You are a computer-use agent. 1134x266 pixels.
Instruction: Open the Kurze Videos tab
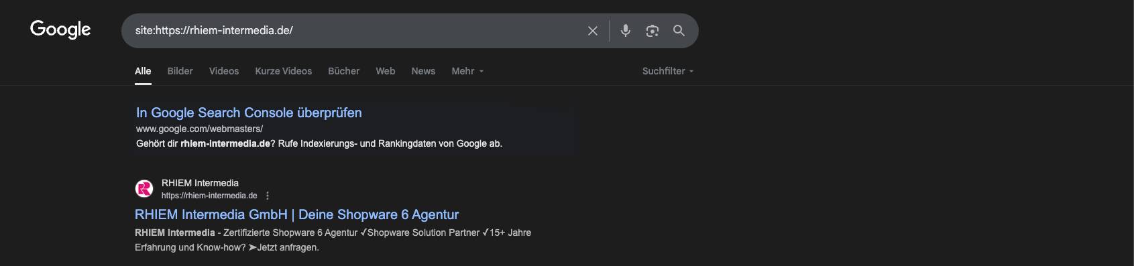click(283, 71)
